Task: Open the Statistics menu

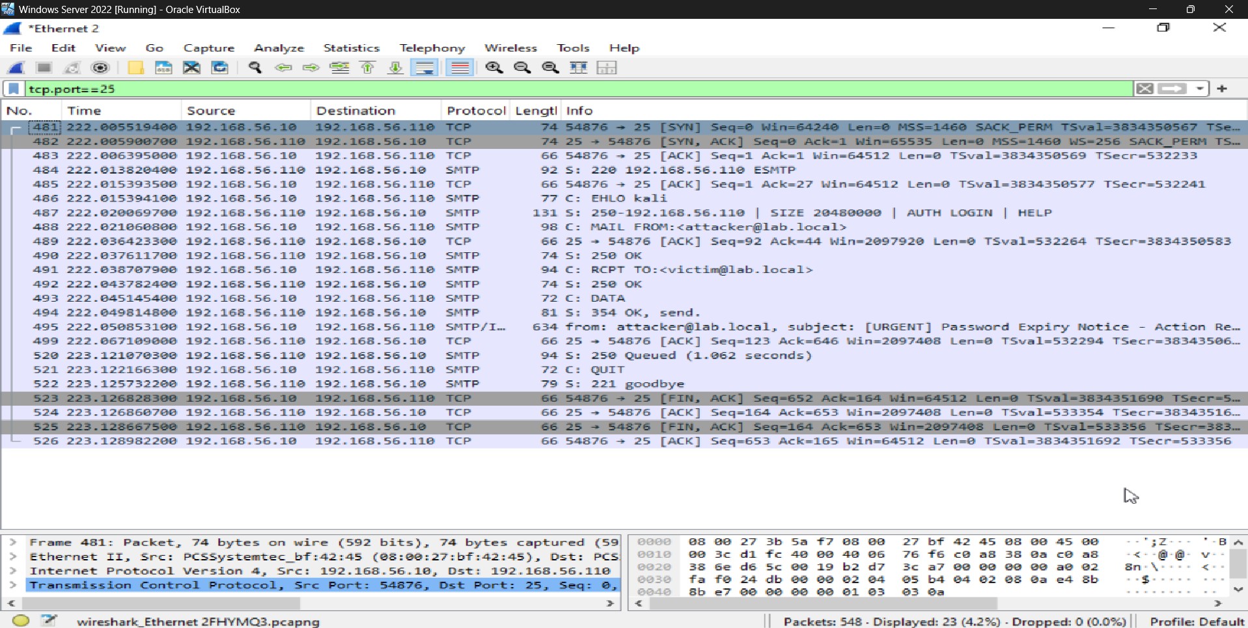Action: point(352,48)
